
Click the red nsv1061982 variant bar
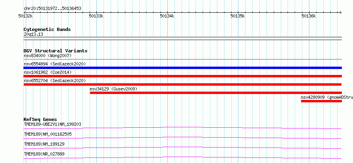click(182, 76)
